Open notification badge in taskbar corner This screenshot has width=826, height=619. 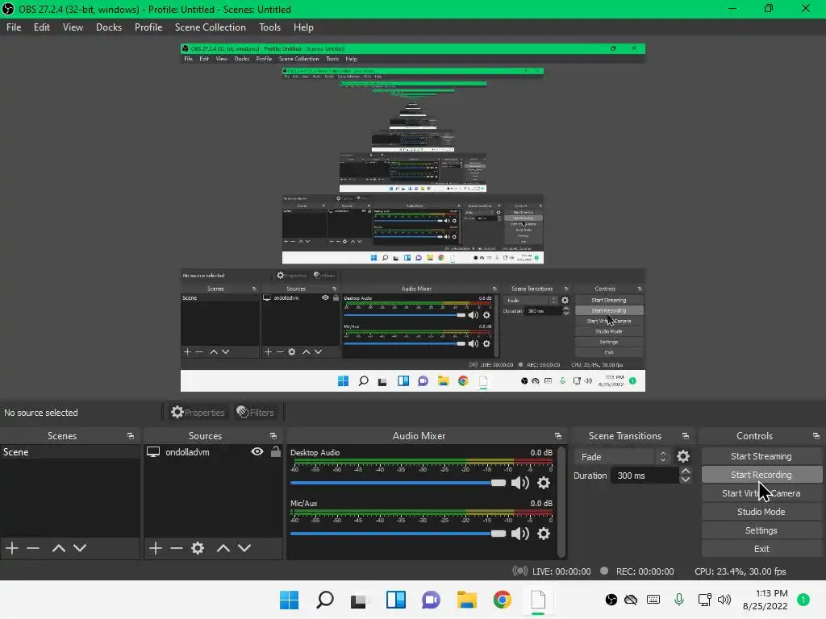803,600
